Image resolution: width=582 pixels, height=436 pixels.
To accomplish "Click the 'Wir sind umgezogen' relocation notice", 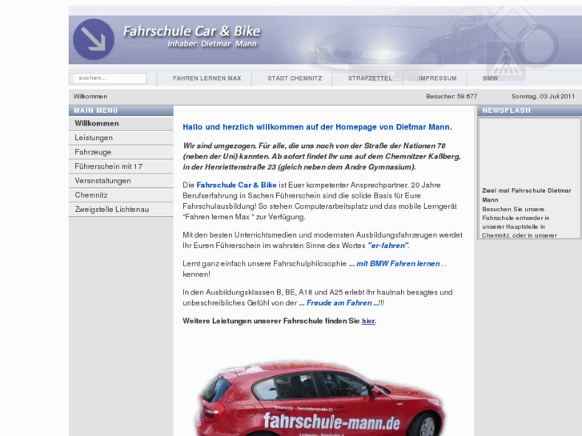I will click(x=322, y=157).
